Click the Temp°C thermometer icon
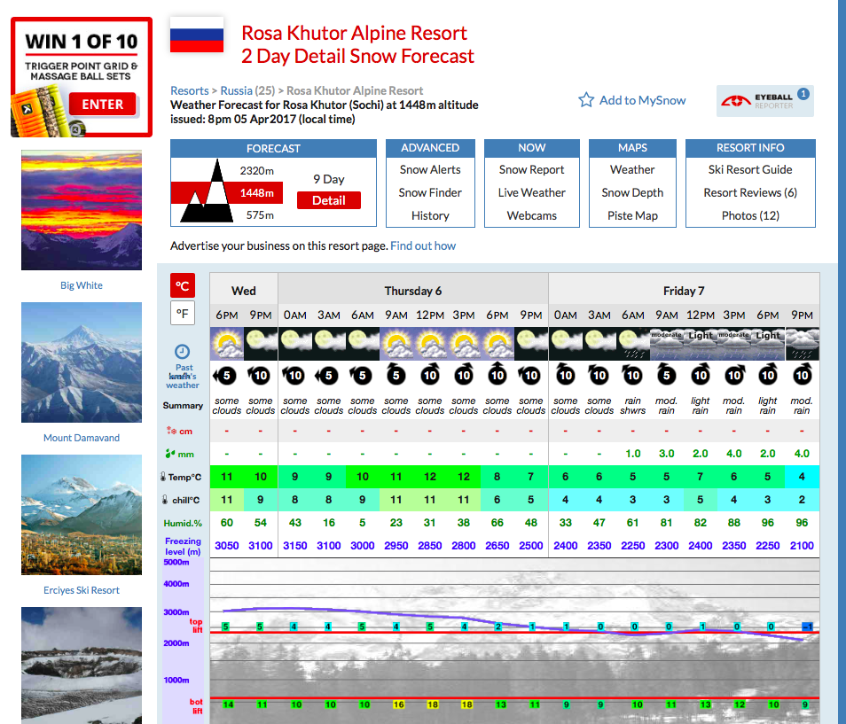 (163, 477)
